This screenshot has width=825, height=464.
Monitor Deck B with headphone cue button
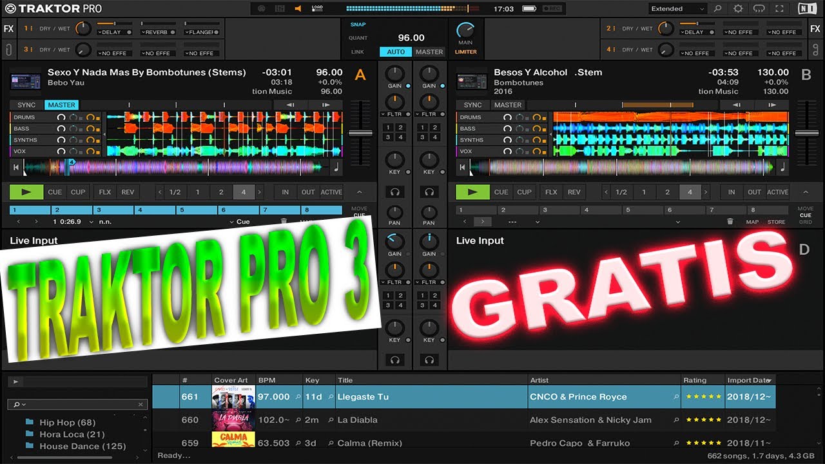pos(429,192)
